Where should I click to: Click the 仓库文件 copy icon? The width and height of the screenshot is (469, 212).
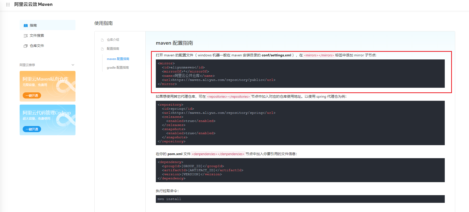[26, 46]
